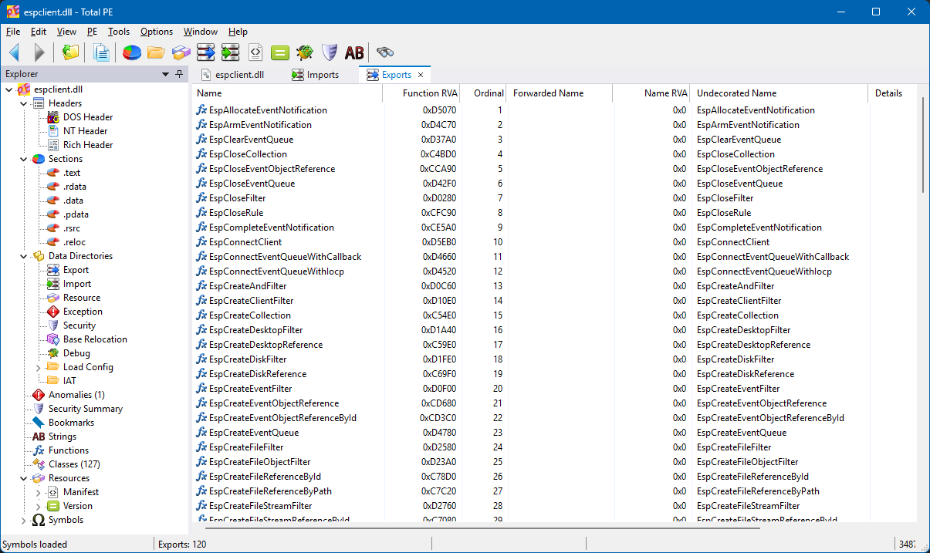Image resolution: width=930 pixels, height=553 pixels.
Task: Select NT Header in the tree
Action: (85, 131)
